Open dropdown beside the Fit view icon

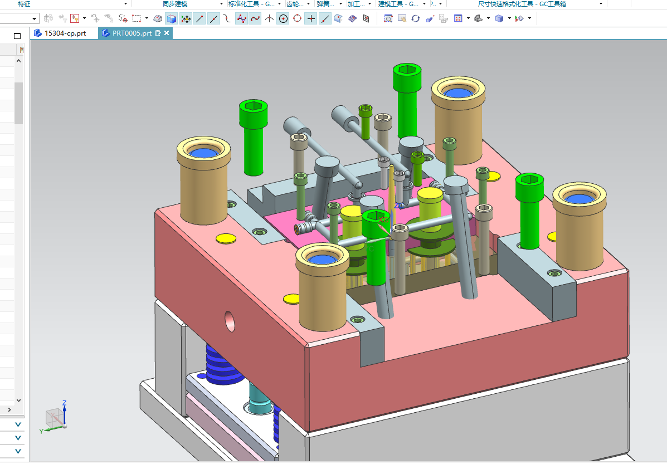coord(468,18)
